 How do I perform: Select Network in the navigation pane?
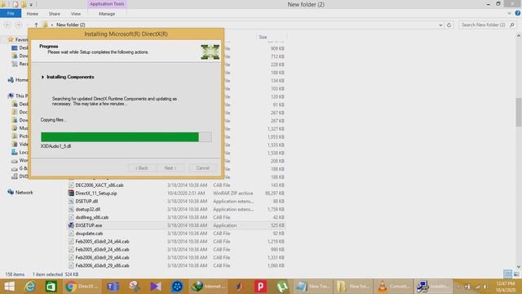click(24, 193)
